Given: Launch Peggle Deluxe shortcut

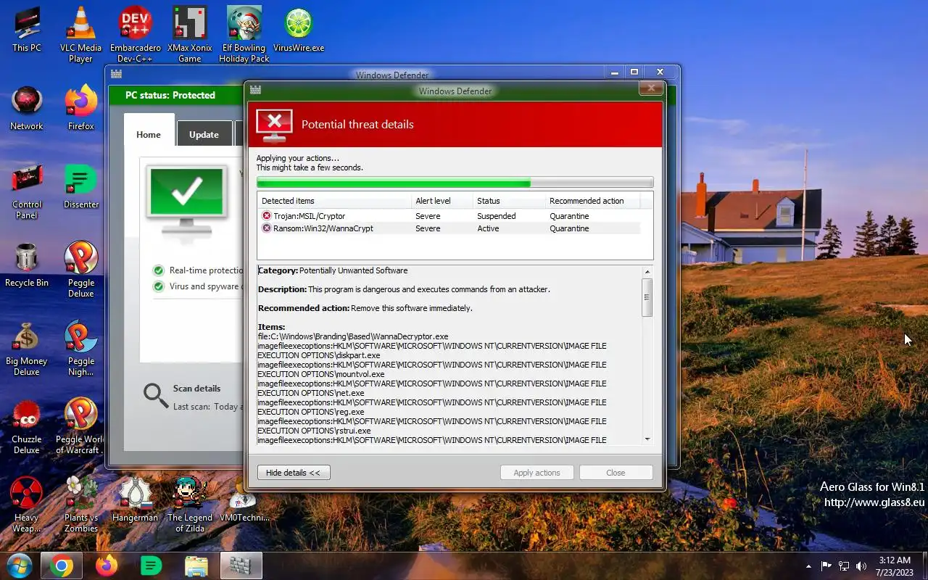Looking at the screenshot, I should click(x=80, y=270).
